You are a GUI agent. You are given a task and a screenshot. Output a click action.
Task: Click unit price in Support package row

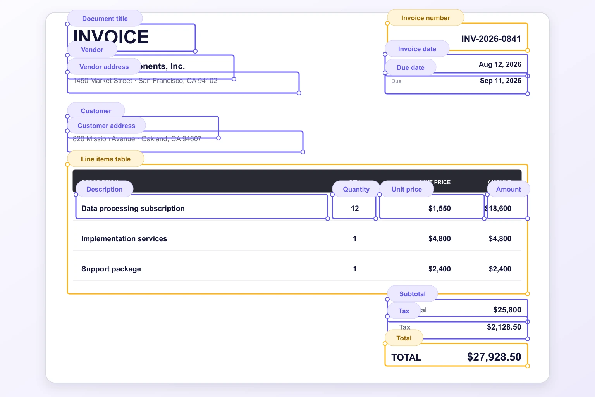coord(440,269)
